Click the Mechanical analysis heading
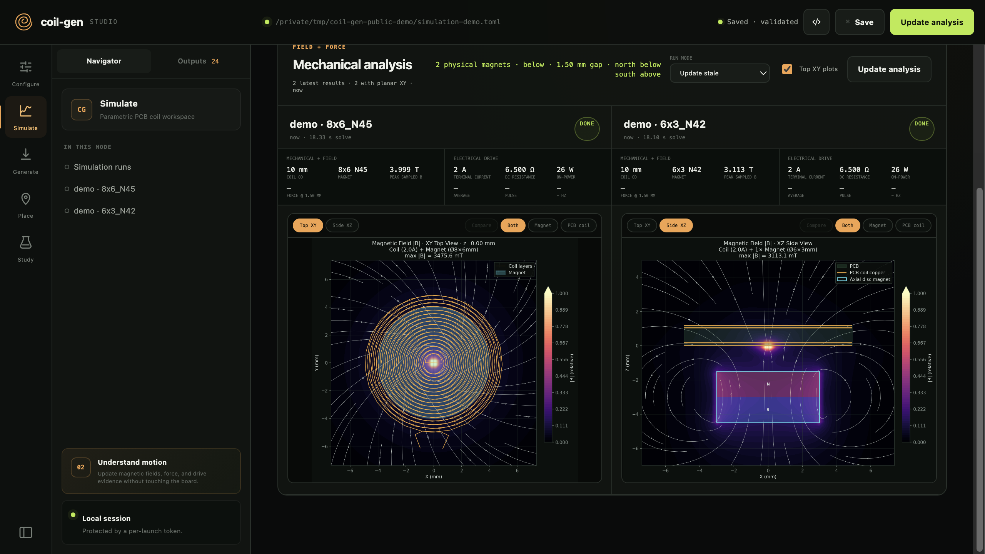The image size is (985, 554). point(352,65)
